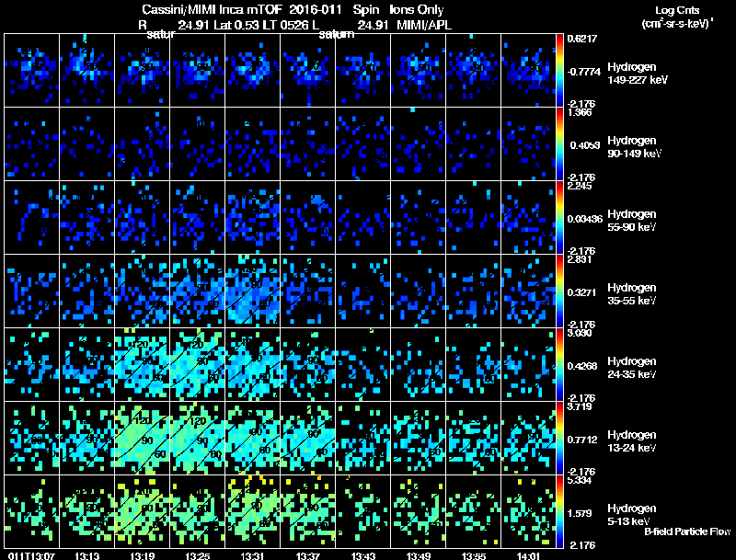Click the Ions Only text in title

(x=417, y=9)
